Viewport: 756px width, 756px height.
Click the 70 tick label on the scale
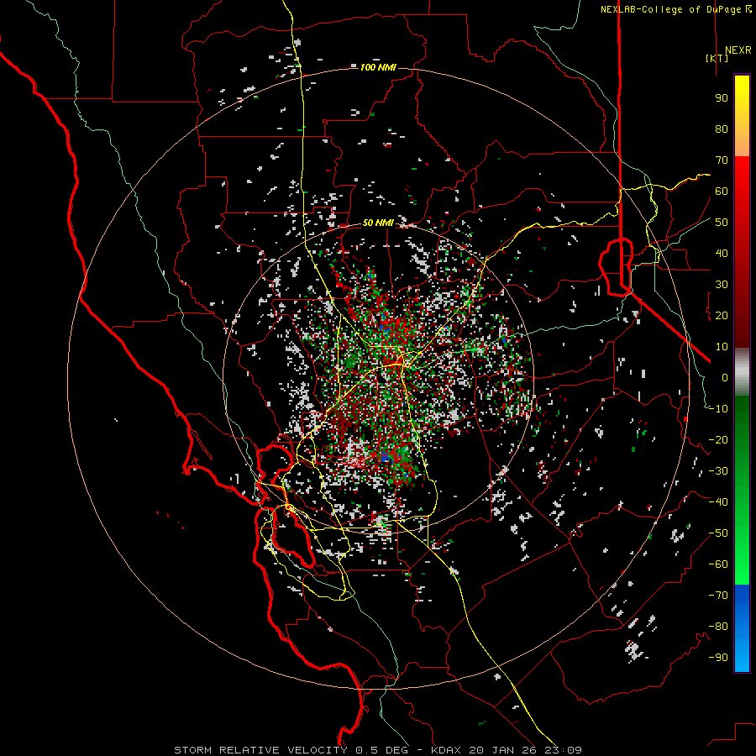[x=722, y=160]
